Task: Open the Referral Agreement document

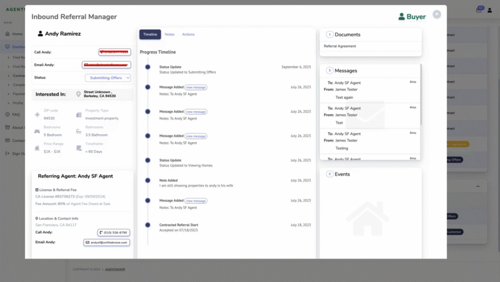Action: [340, 46]
